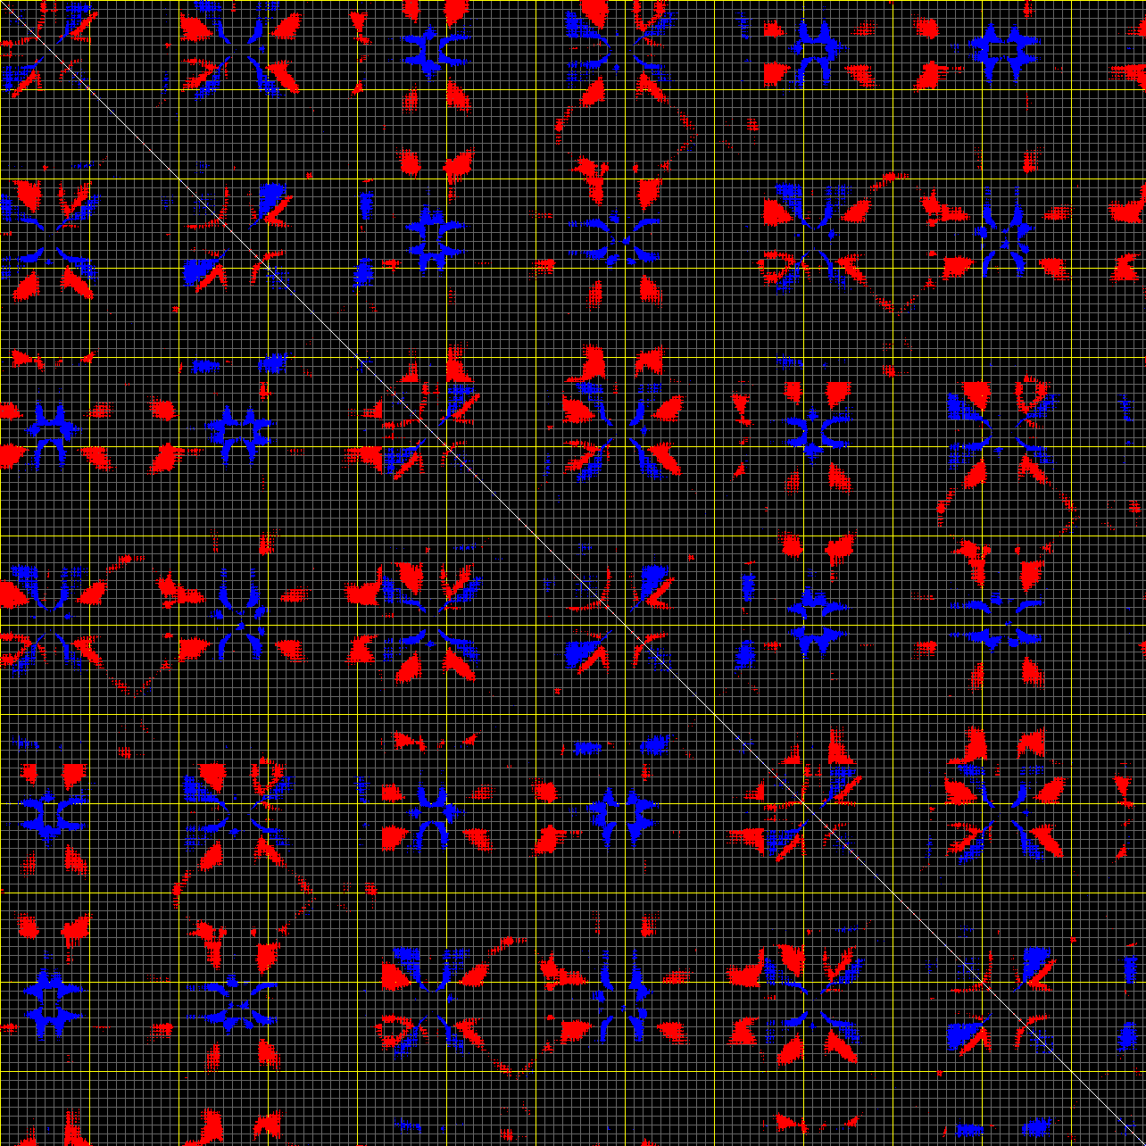Click the blue arch-shaped cluster in the top row, fifth block
The image size is (1146, 1146).
click(x=814, y=52)
